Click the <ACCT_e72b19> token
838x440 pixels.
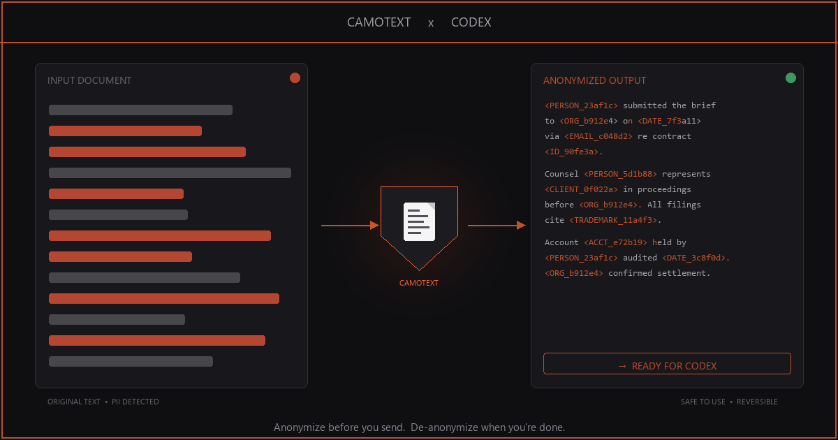[x=616, y=242]
